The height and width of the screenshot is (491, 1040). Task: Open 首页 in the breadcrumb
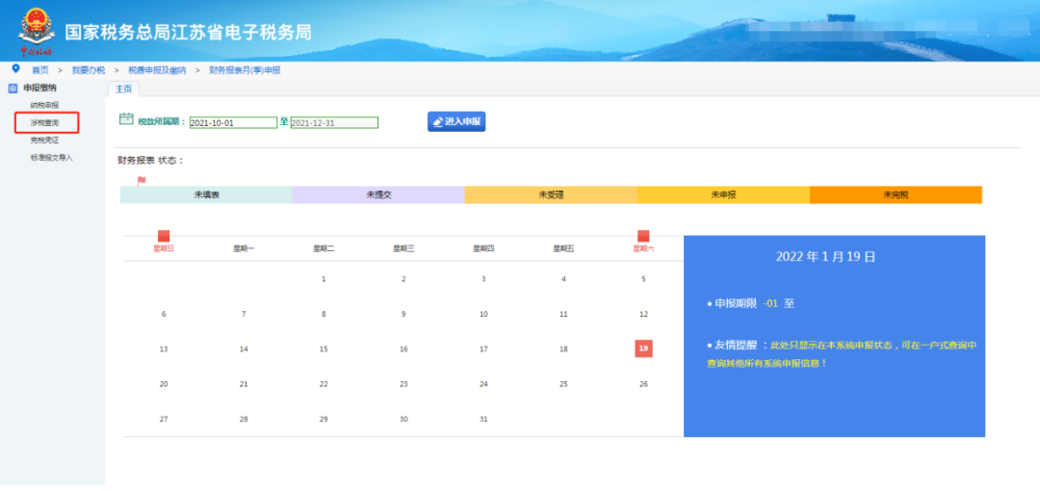pos(39,70)
